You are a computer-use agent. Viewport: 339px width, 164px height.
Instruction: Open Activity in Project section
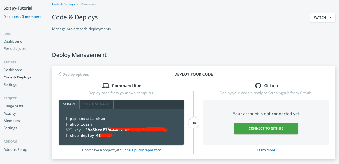coord(10,113)
